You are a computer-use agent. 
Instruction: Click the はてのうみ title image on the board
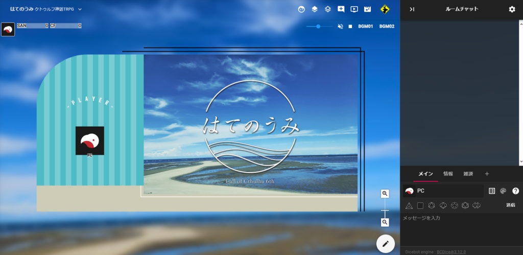(x=250, y=125)
